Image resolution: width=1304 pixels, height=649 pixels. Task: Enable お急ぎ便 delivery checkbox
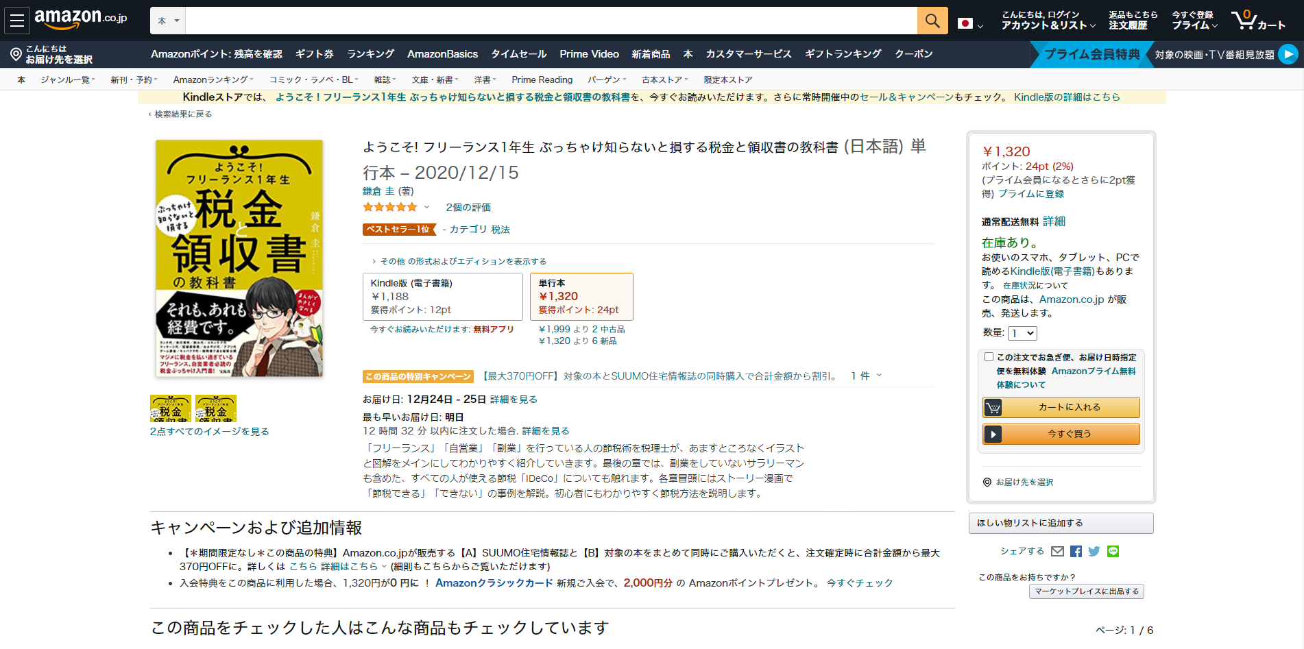click(989, 356)
